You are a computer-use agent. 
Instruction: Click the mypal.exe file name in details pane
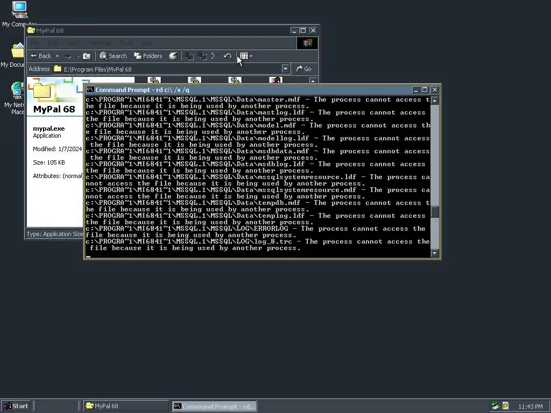(49, 129)
